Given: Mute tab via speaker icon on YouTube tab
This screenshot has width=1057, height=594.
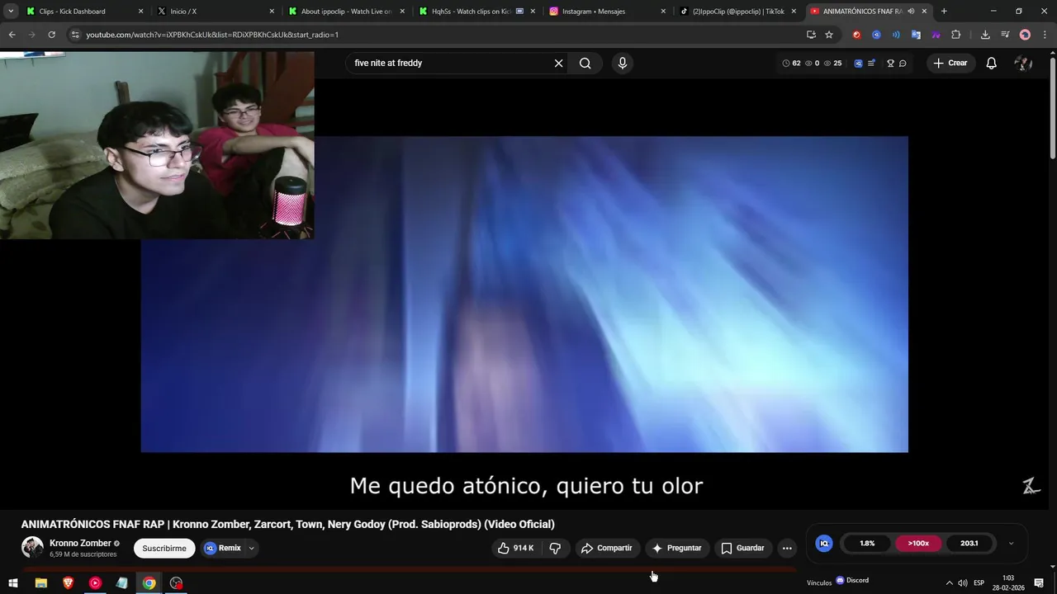Looking at the screenshot, I should [x=911, y=12].
